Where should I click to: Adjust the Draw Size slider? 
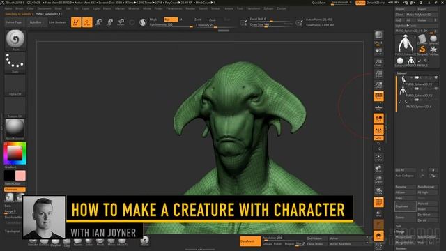pyautogui.click(x=271, y=25)
